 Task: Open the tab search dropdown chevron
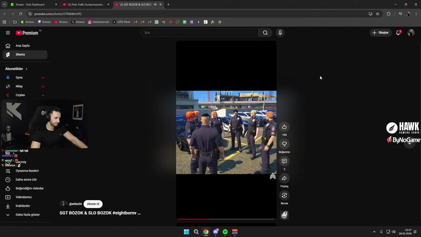tap(4, 5)
